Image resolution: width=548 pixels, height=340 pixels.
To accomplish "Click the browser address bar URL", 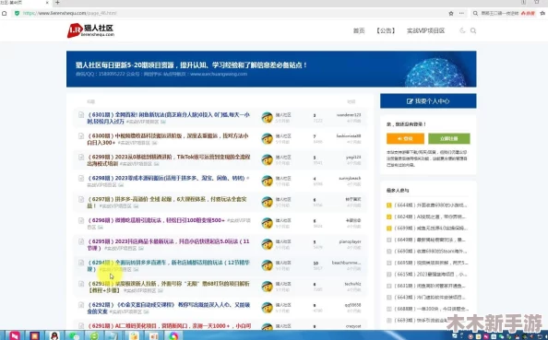I will pos(69,13).
